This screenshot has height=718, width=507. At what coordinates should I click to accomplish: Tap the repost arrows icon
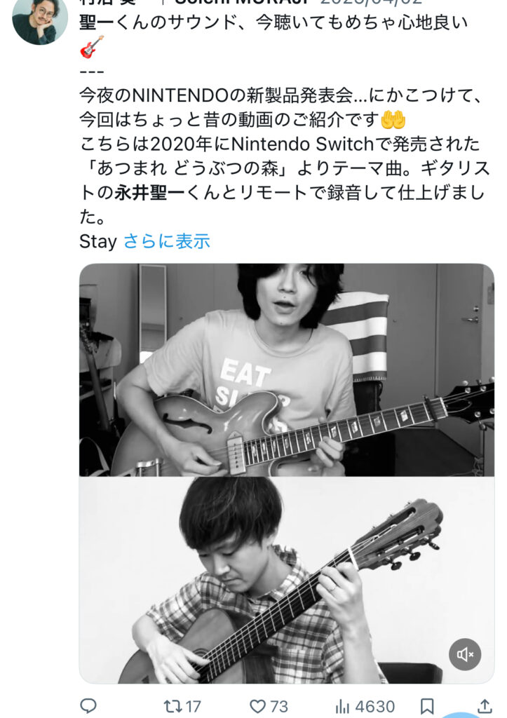173,706
